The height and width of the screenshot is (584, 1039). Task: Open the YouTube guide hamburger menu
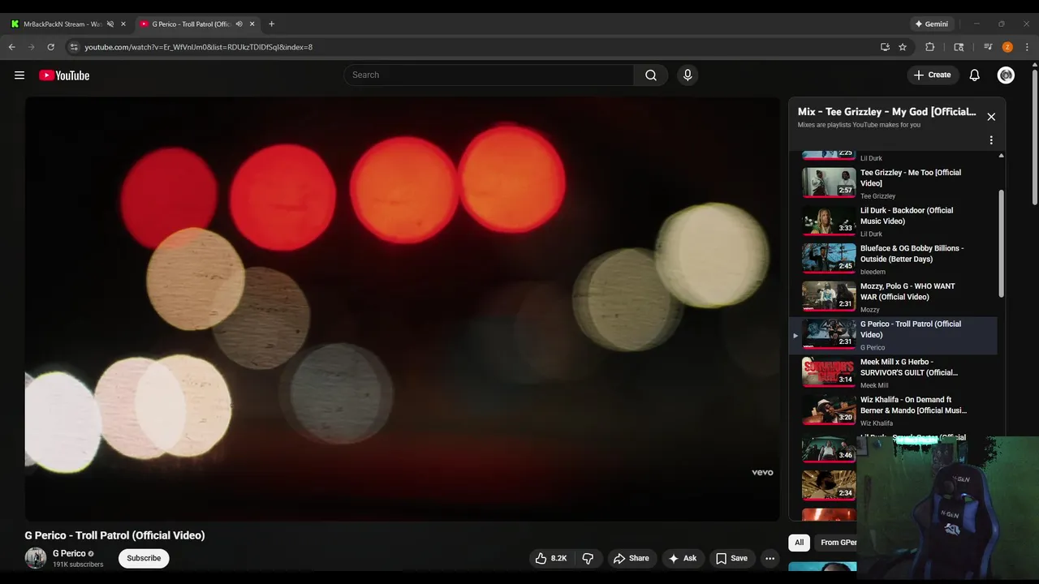coord(19,75)
